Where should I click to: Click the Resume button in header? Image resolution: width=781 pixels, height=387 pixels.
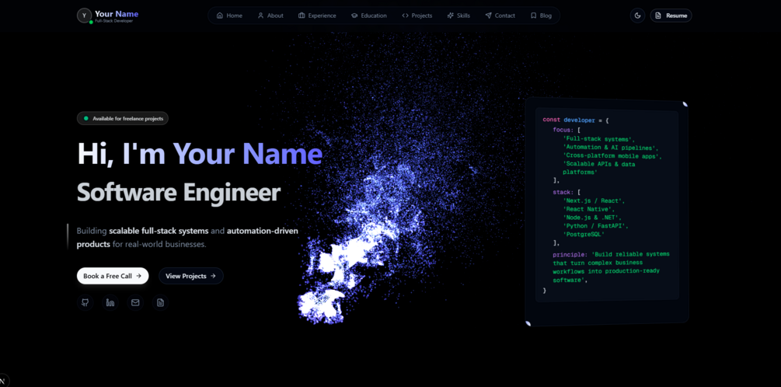(x=671, y=16)
